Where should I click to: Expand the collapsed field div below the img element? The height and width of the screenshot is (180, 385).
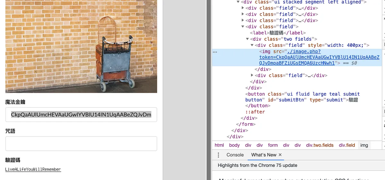[252, 75]
